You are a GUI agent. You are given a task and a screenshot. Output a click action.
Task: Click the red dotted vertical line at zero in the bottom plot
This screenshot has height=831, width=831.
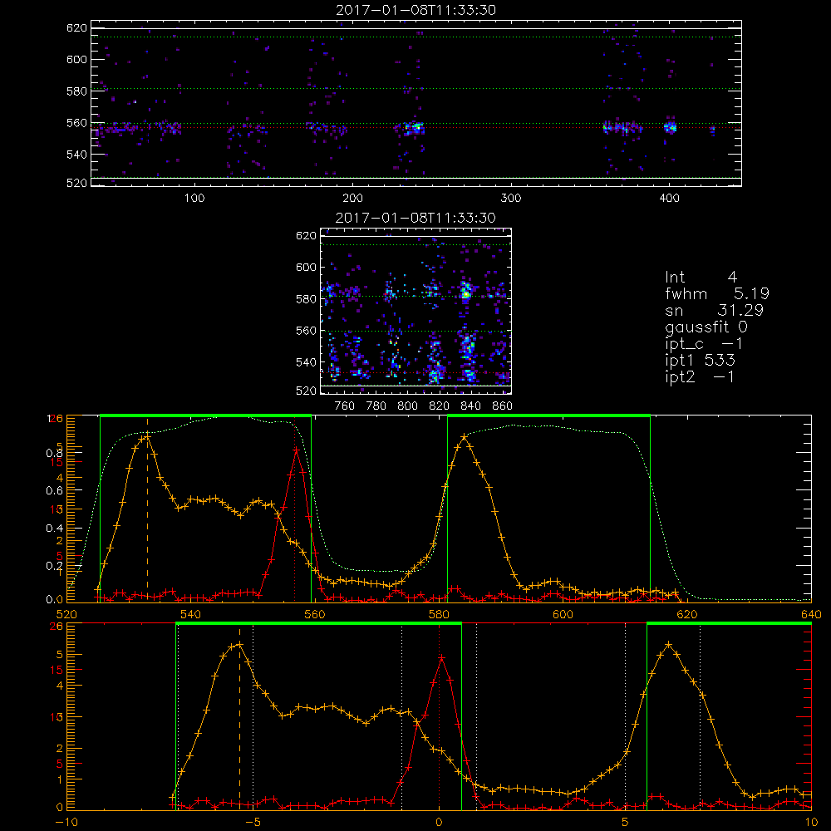tap(439, 716)
